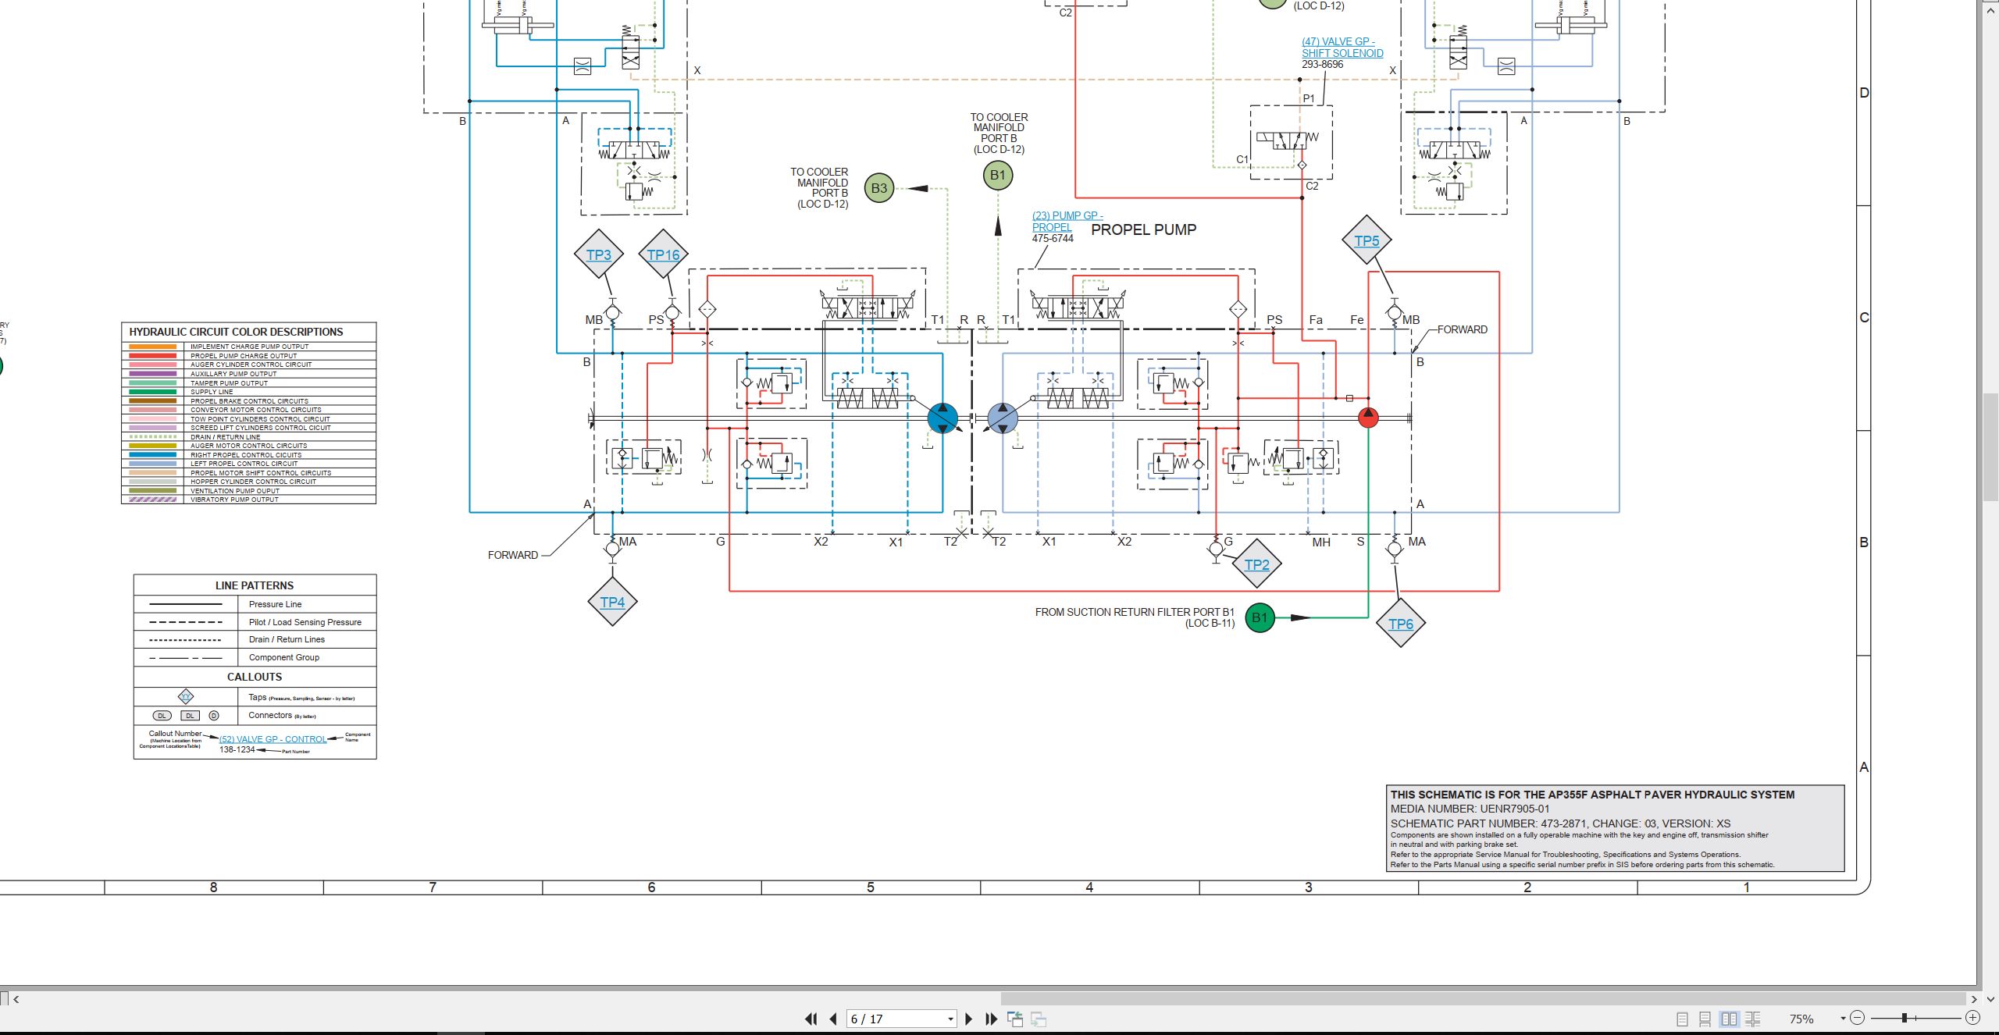1999x1035 pixels.
Task: Switch to continuous facing layout
Action: coord(1753,1019)
